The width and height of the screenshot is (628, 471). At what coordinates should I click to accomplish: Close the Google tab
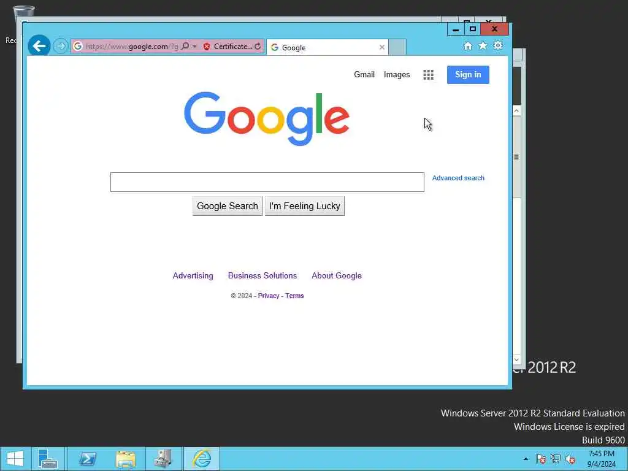[381, 47]
